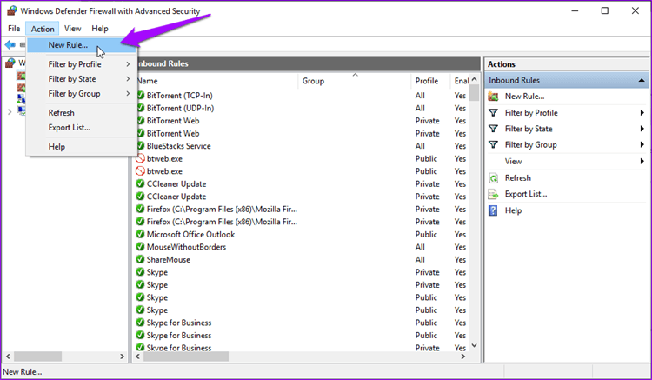Choose Export List... from the Action dropdown menu
Viewport: 652px width, 380px height.
tap(82, 128)
